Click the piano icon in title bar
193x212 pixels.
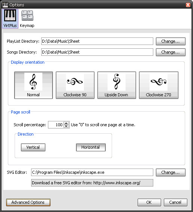[x=5, y=5]
